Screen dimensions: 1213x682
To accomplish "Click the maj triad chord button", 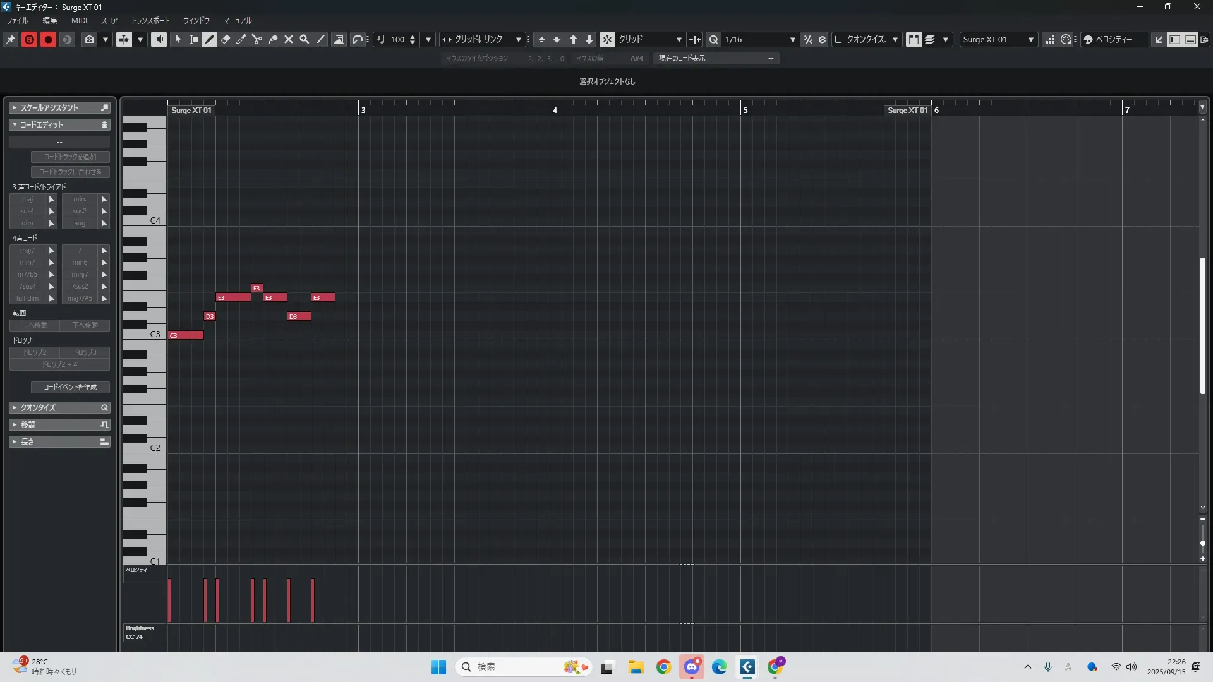I will tap(27, 199).
